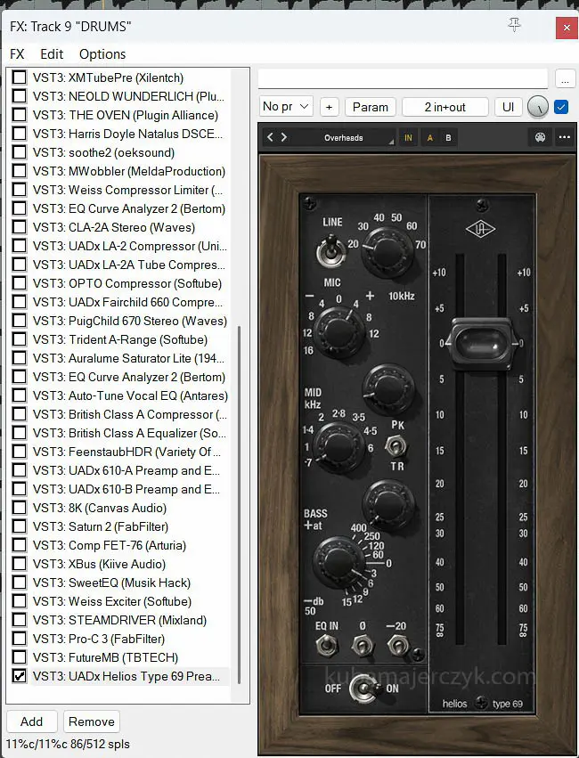Expand the Overheads preset dropdown

tap(344, 138)
